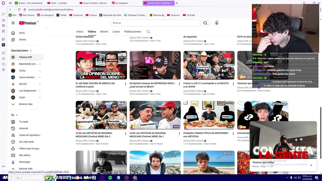Open Canin subscription channel

[x=26, y=97]
